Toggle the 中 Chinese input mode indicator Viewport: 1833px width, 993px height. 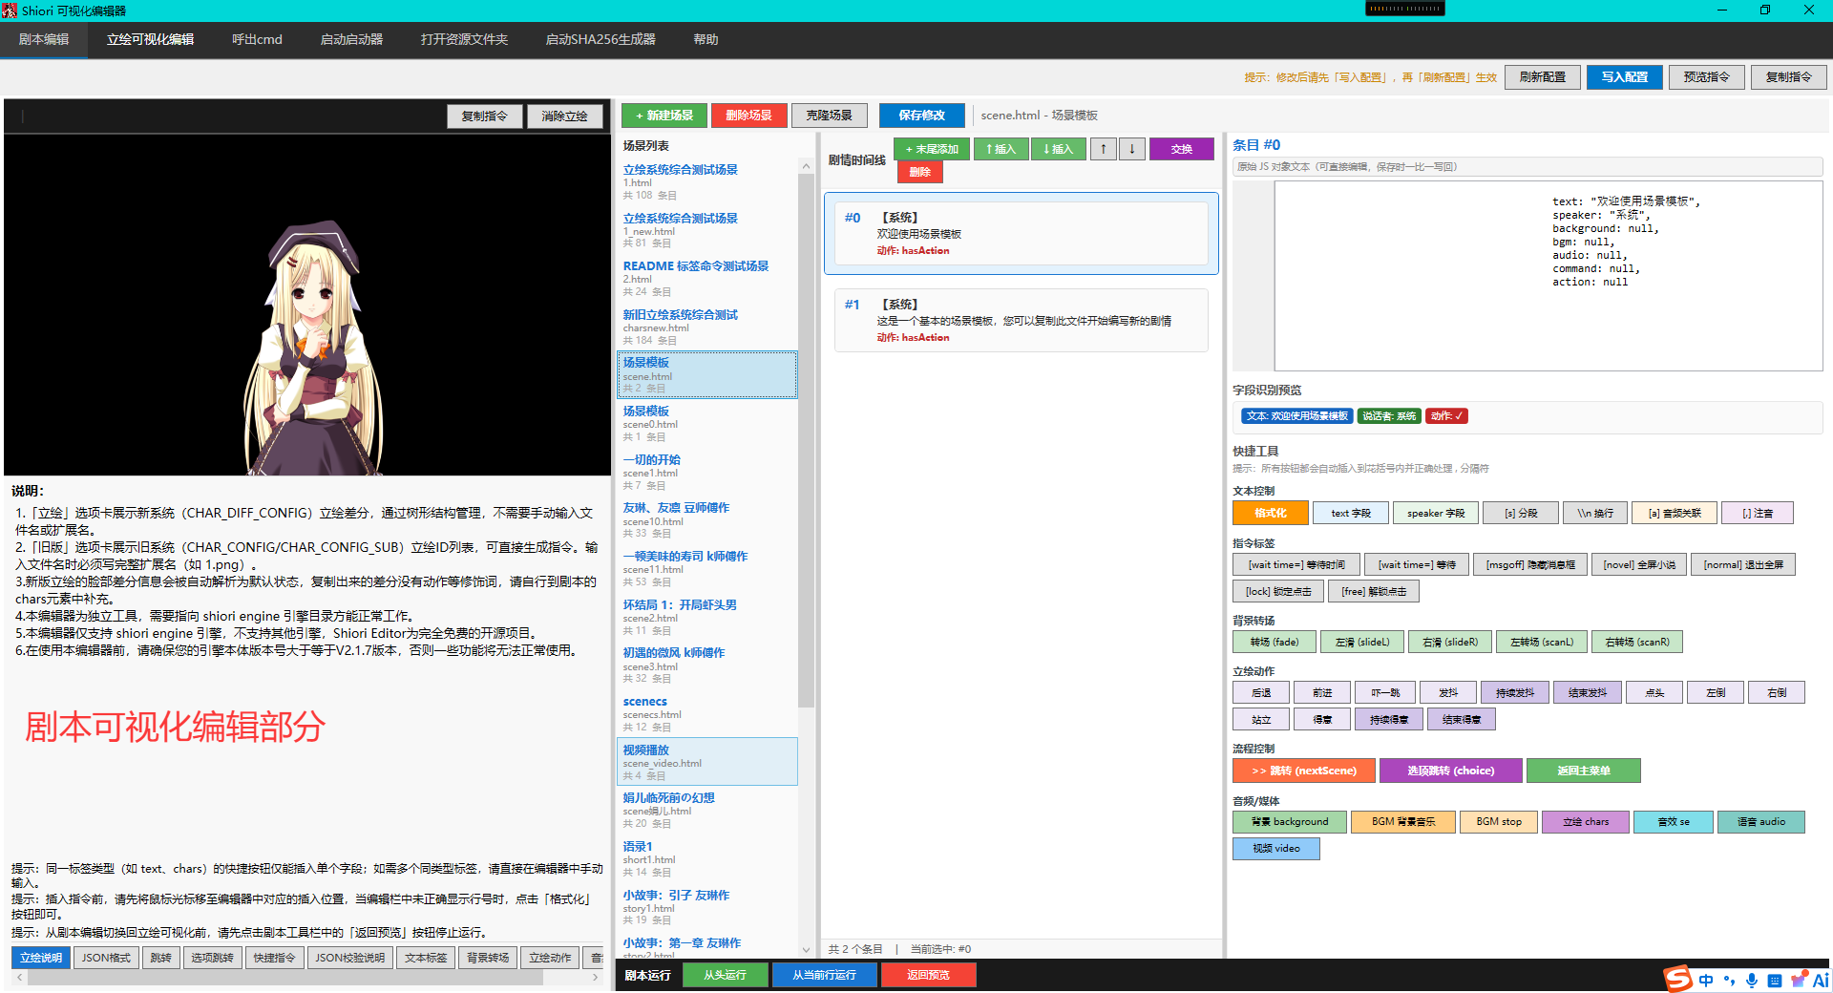coord(1706,981)
